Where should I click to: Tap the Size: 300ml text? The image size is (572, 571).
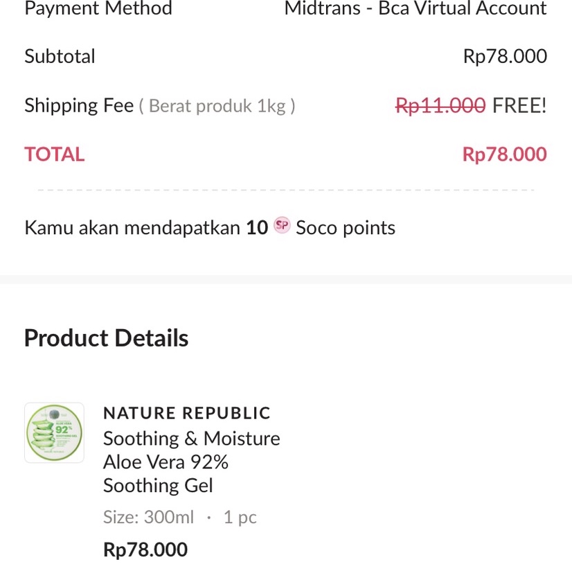pos(148,517)
